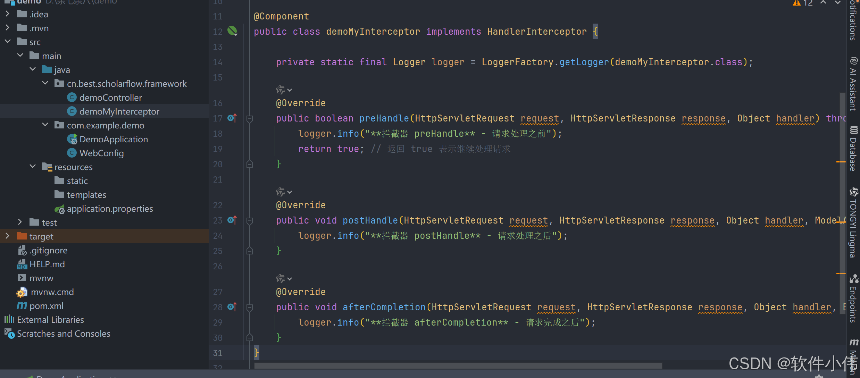
Task: Open pom.xml from the project tree
Action: (x=46, y=306)
